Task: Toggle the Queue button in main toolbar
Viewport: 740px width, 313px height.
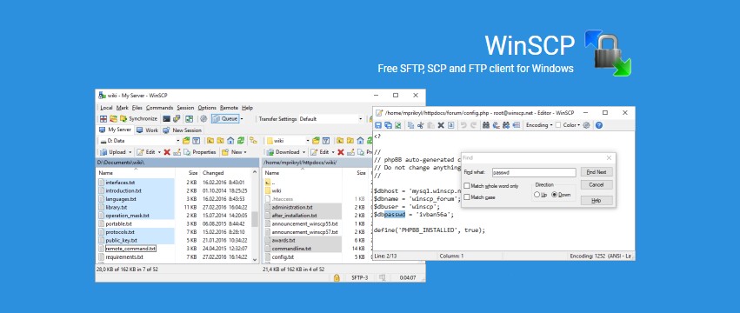Action: [x=225, y=118]
